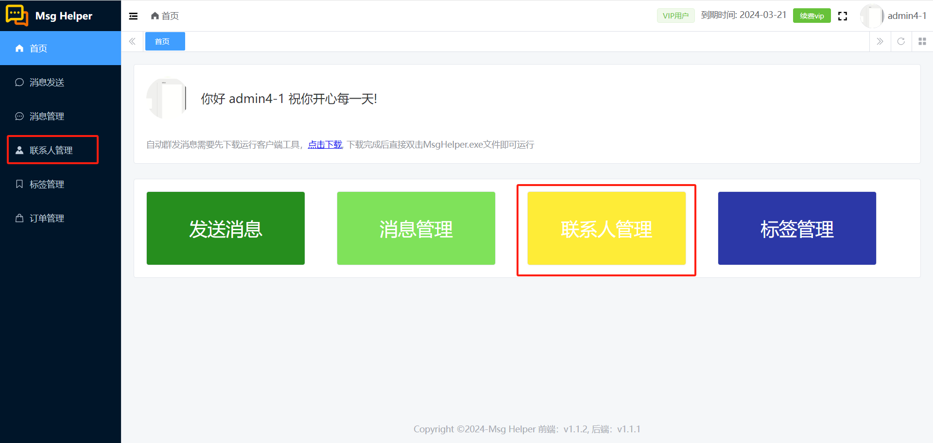Select the 消息管理 speech icon in sidebar

click(19, 116)
